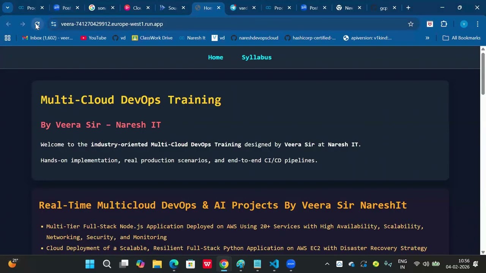Switch to the 'Sou' tab
Viewport: 486px width, 273px height.
172,8
